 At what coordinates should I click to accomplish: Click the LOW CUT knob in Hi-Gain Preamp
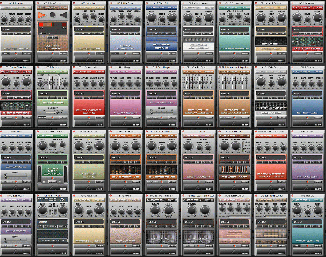[x=271, y=84]
